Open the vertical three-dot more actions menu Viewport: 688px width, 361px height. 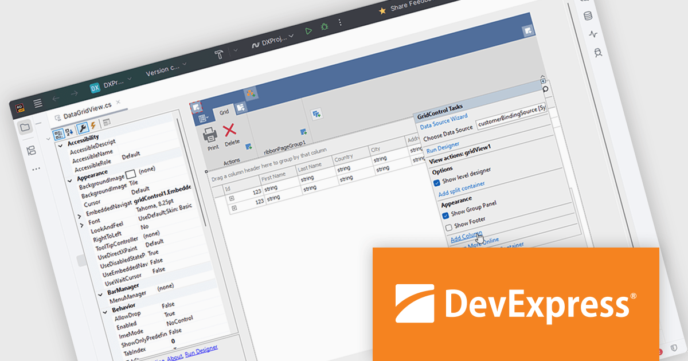[340, 22]
